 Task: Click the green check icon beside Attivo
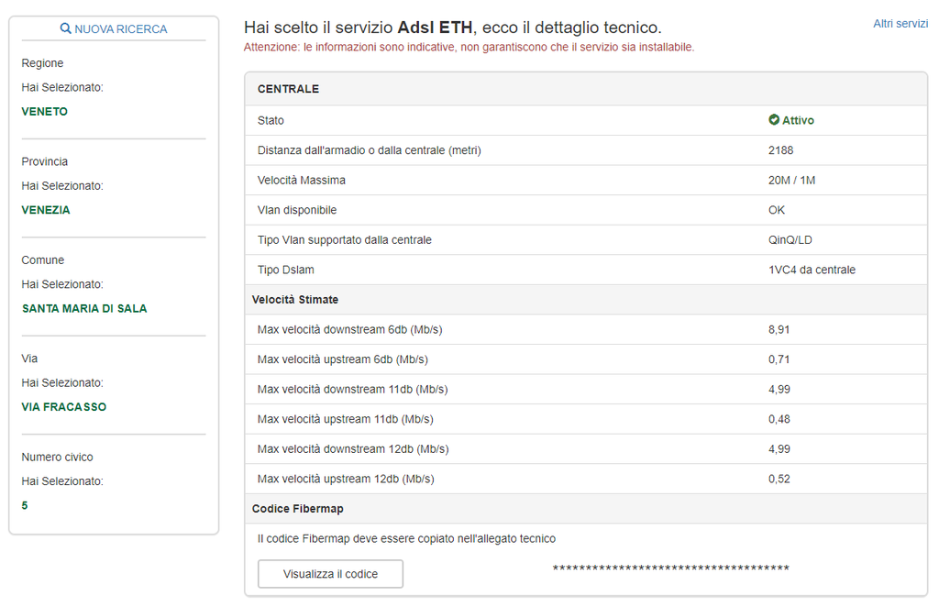(x=774, y=120)
